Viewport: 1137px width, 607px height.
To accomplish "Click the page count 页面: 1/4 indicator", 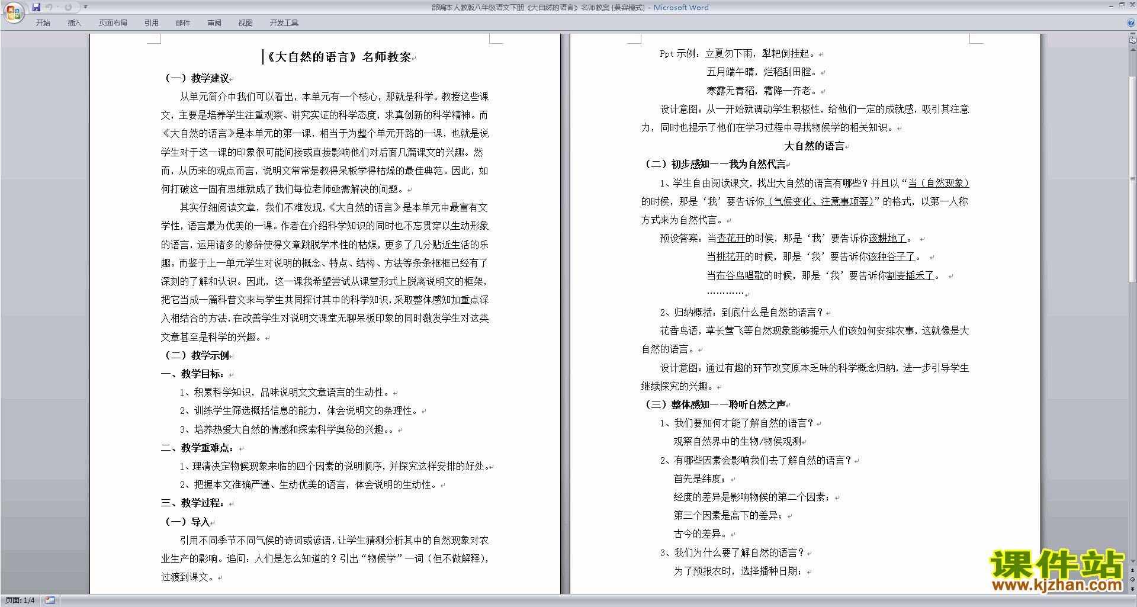I will (x=20, y=600).
